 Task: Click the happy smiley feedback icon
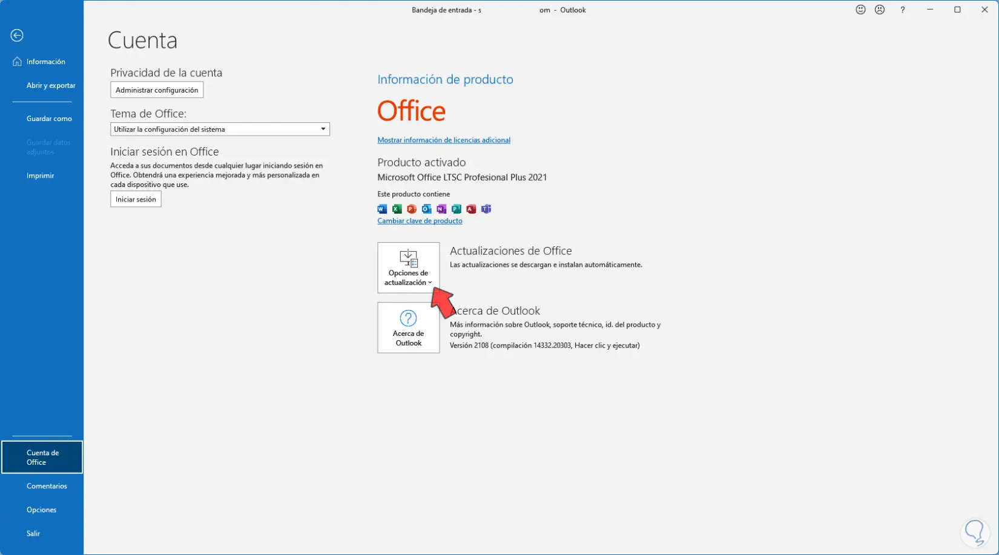click(860, 10)
